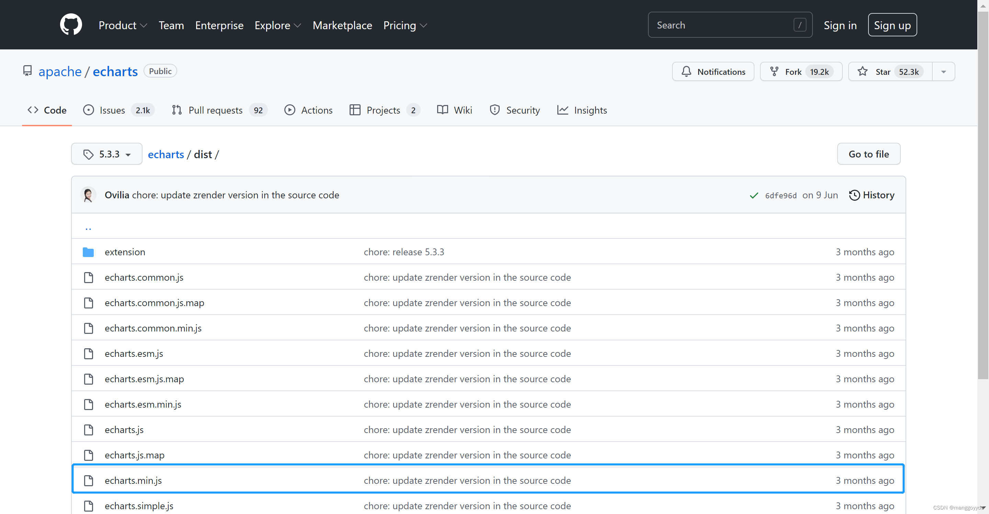Click the Notifications button label
Viewport: 989px width, 514px height.
click(721, 72)
